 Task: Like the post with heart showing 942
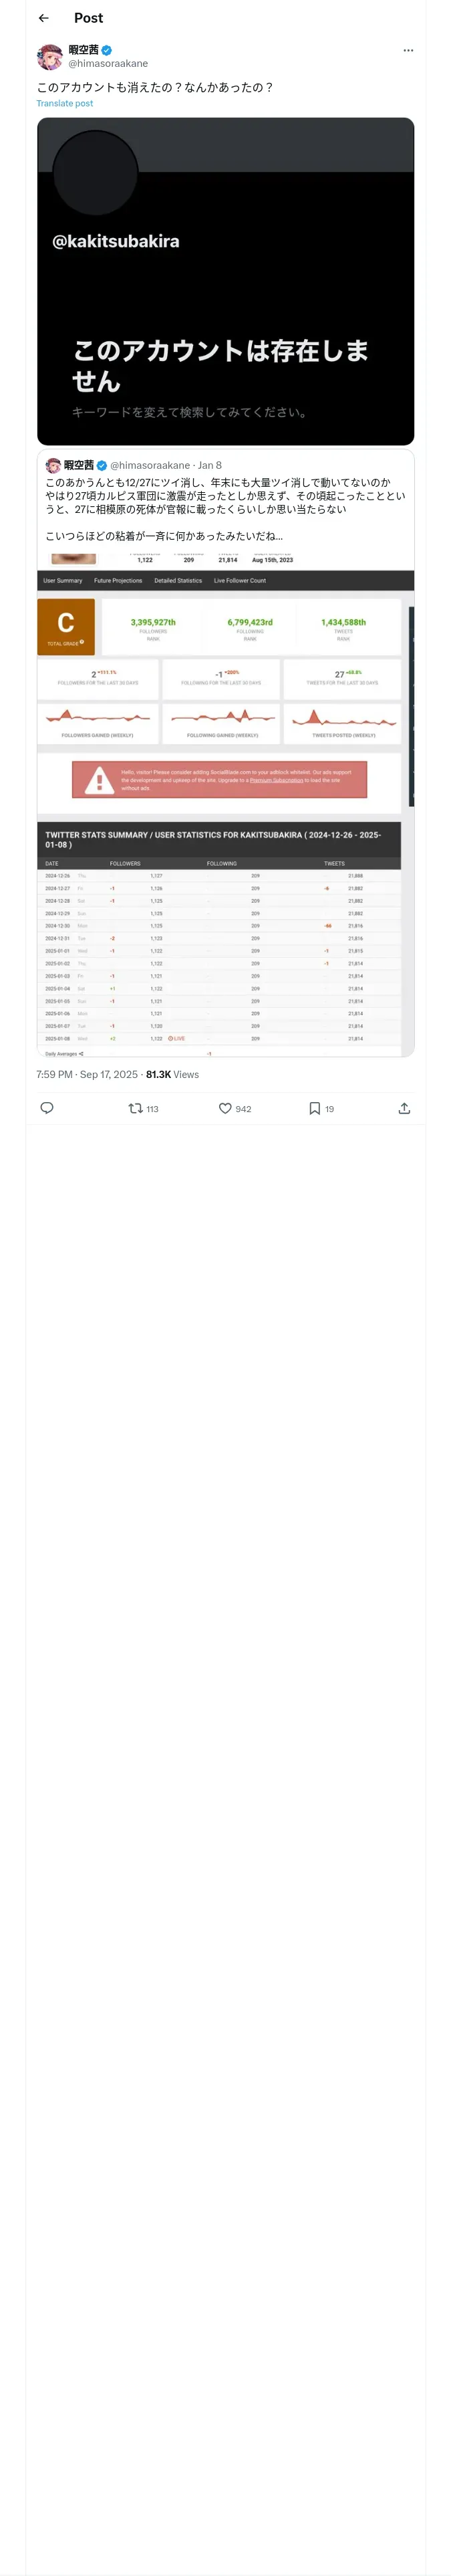[235, 1108]
